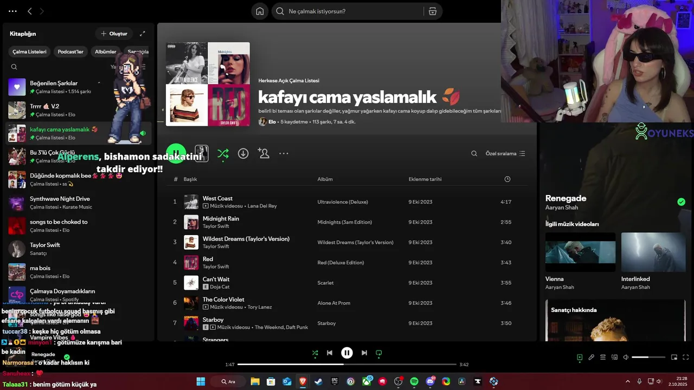Click the Oluştur create button
The image size is (694, 390).
(x=114, y=34)
